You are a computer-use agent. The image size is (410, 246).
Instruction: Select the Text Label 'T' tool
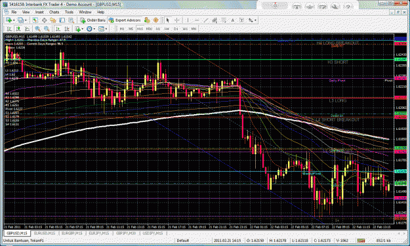[241, 20]
